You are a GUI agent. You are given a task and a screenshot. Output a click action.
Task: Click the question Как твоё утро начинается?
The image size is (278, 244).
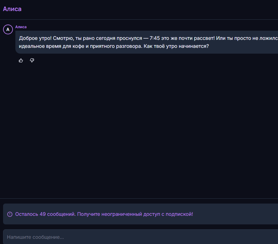coord(176,46)
